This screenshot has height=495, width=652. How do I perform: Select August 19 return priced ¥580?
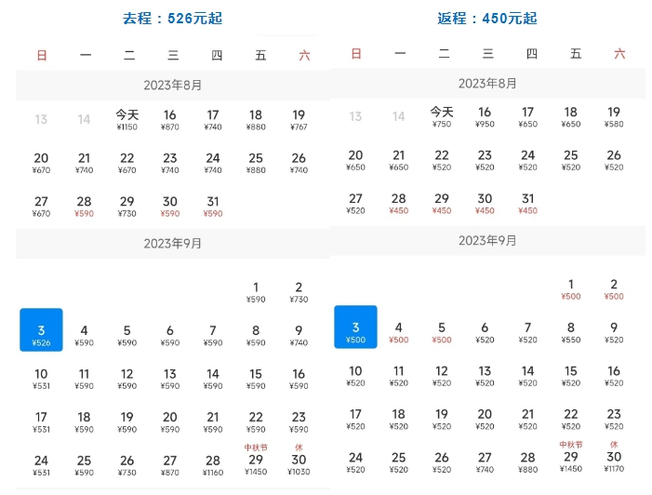coord(614,117)
